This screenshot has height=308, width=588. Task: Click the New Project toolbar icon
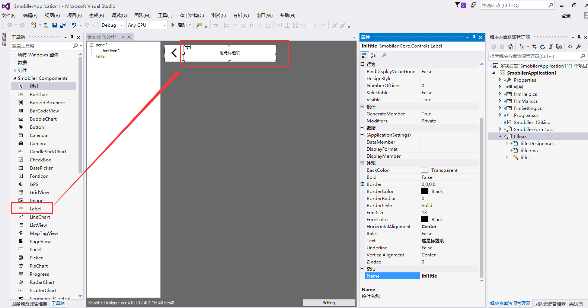(33, 25)
